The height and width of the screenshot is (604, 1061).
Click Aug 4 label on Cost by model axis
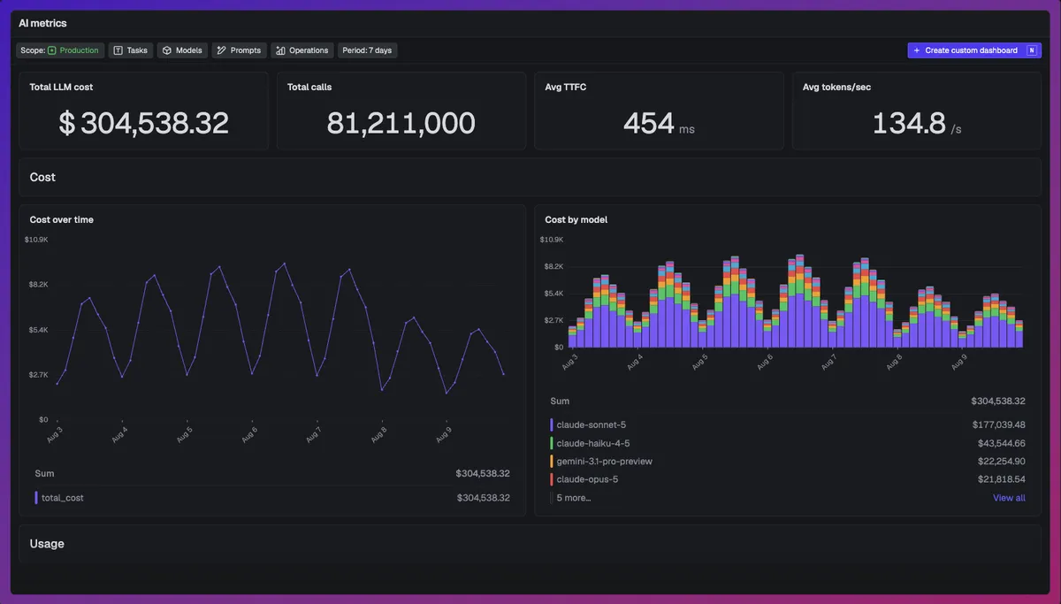click(634, 363)
